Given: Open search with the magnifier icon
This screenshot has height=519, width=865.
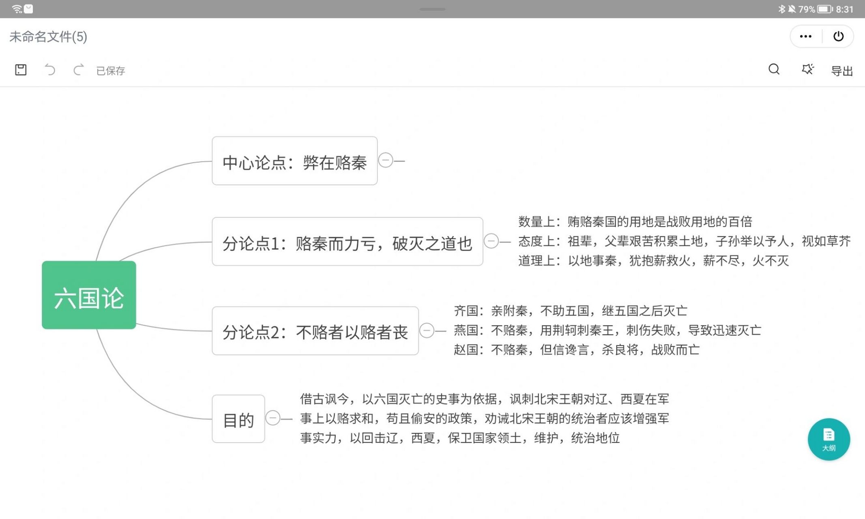Looking at the screenshot, I should (x=773, y=70).
